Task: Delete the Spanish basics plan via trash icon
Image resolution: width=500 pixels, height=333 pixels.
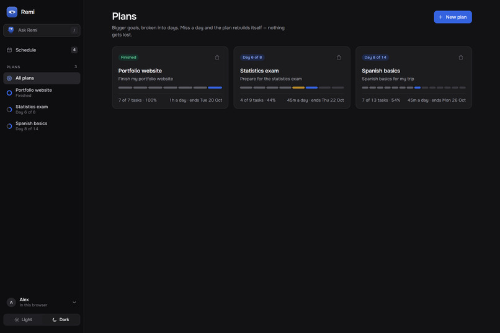Action: click(460, 57)
